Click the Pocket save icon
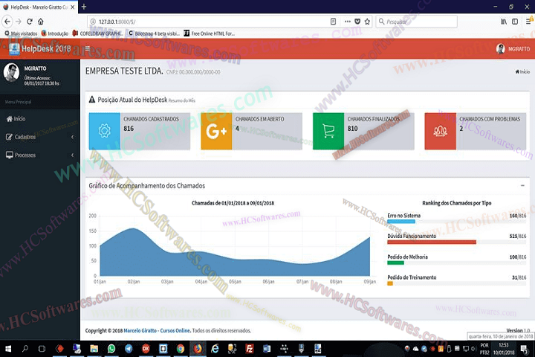This screenshot has height=357, width=535. tap(357, 22)
